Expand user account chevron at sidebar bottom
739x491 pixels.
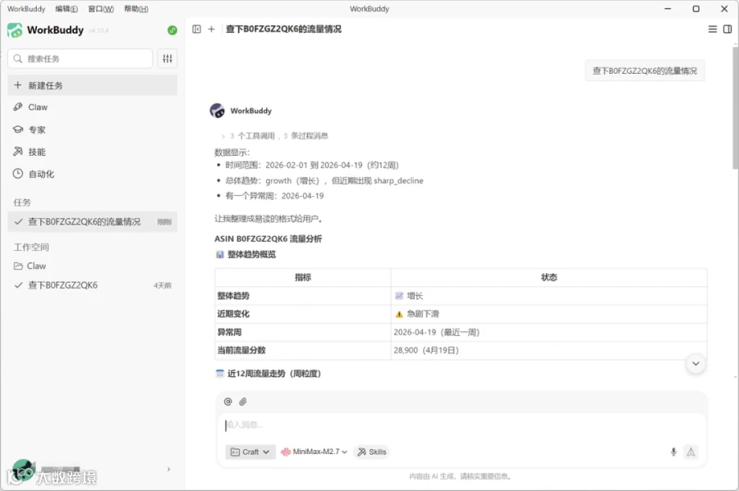pos(168,470)
